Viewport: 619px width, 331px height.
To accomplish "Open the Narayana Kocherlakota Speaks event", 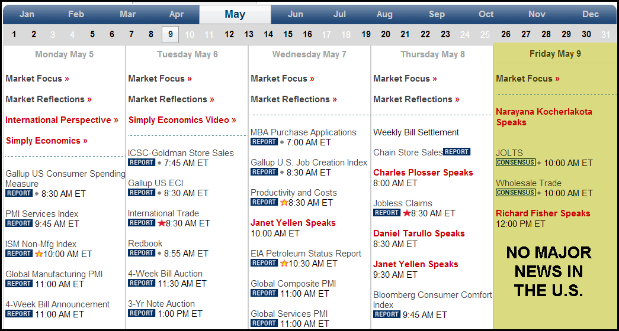I will [544, 117].
